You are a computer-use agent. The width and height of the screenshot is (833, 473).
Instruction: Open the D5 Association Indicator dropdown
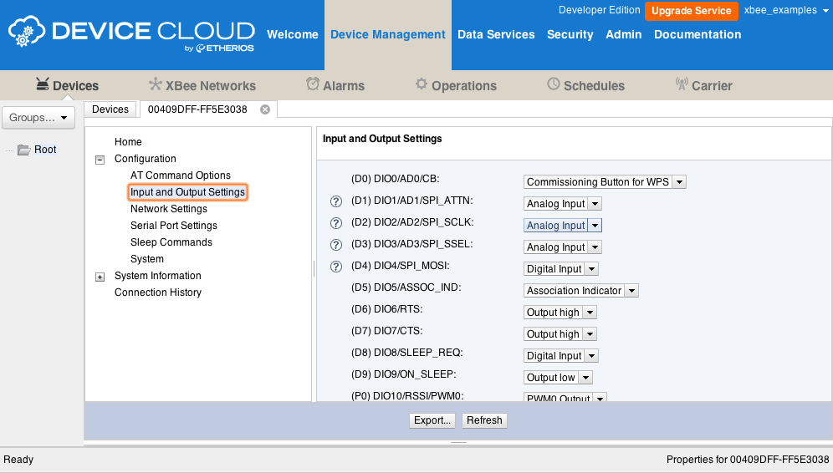pyautogui.click(x=580, y=291)
